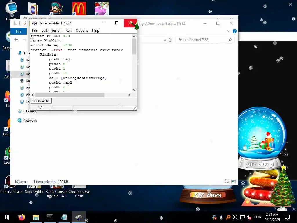
Task: Open the File Explorer help icon
Action: pos(234,31)
